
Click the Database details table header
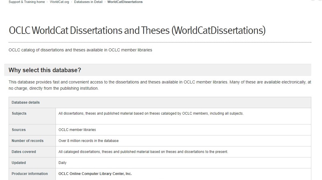pos(26,102)
